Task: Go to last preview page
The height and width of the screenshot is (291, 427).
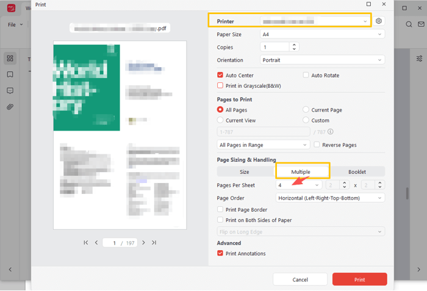Action: click(154, 243)
